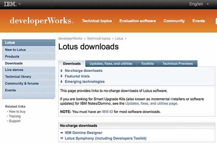The height and width of the screenshot is (144, 217).
Task: Open Events in the left sidebar
Action: point(29,90)
